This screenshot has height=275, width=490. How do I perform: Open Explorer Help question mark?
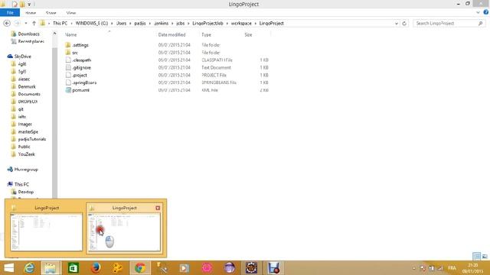486,12
